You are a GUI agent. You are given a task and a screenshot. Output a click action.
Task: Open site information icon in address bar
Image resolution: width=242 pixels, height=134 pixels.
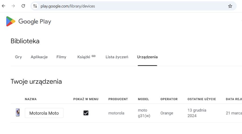[35, 6]
